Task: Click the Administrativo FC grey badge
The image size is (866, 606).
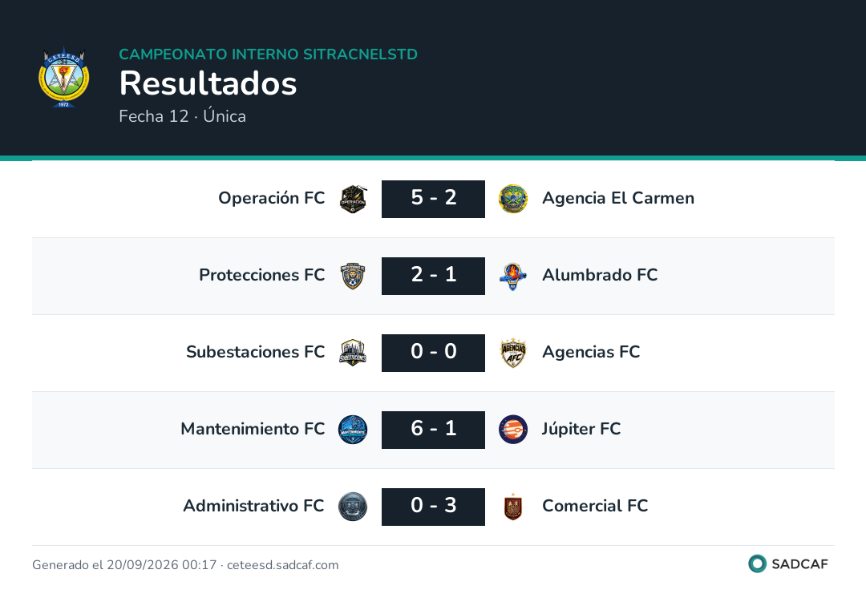Action: pyautogui.click(x=353, y=507)
